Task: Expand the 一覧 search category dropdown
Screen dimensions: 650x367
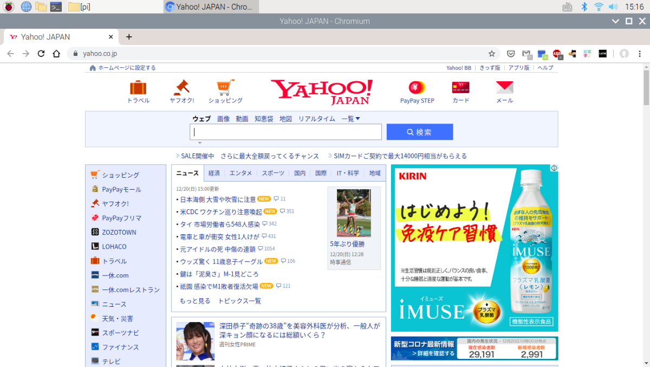Action: click(x=350, y=119)
